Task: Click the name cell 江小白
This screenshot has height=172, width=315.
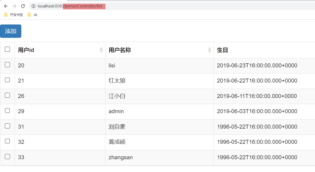Action: point(159,96)
